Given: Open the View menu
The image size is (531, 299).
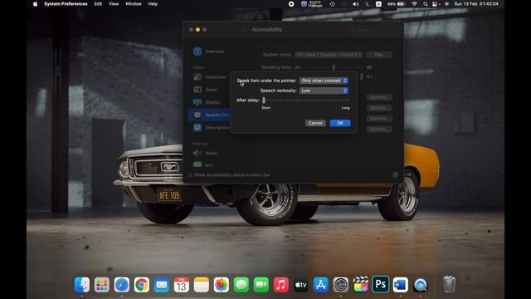Looking at the screenshot, I should (x=114, y=4).
